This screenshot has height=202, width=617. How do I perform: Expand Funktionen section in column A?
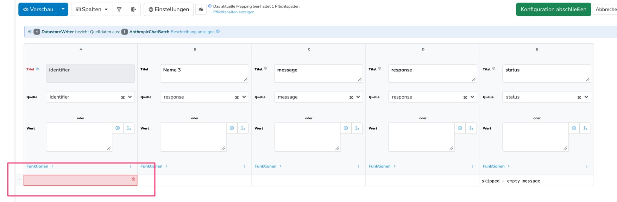[x=40, y=166]
